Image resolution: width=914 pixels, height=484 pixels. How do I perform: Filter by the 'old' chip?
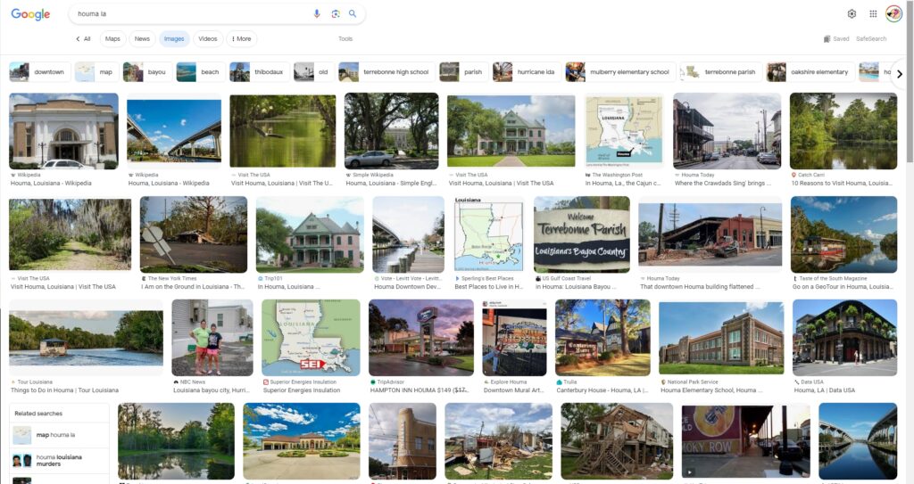[313, 72]
